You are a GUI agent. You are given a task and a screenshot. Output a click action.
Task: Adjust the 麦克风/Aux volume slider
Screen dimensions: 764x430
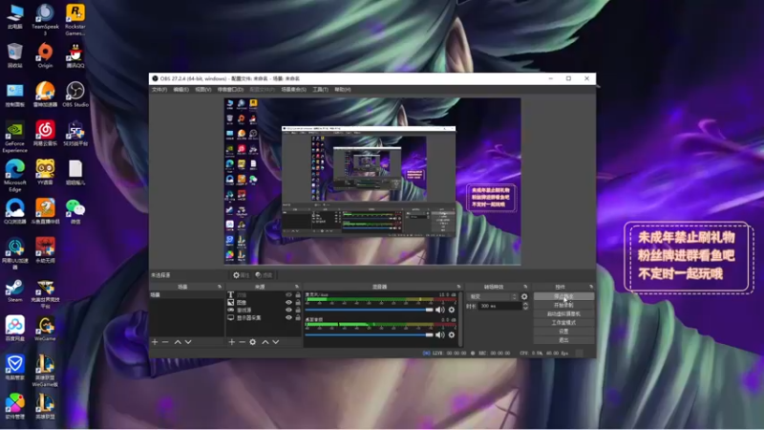(x=369, y=310)
